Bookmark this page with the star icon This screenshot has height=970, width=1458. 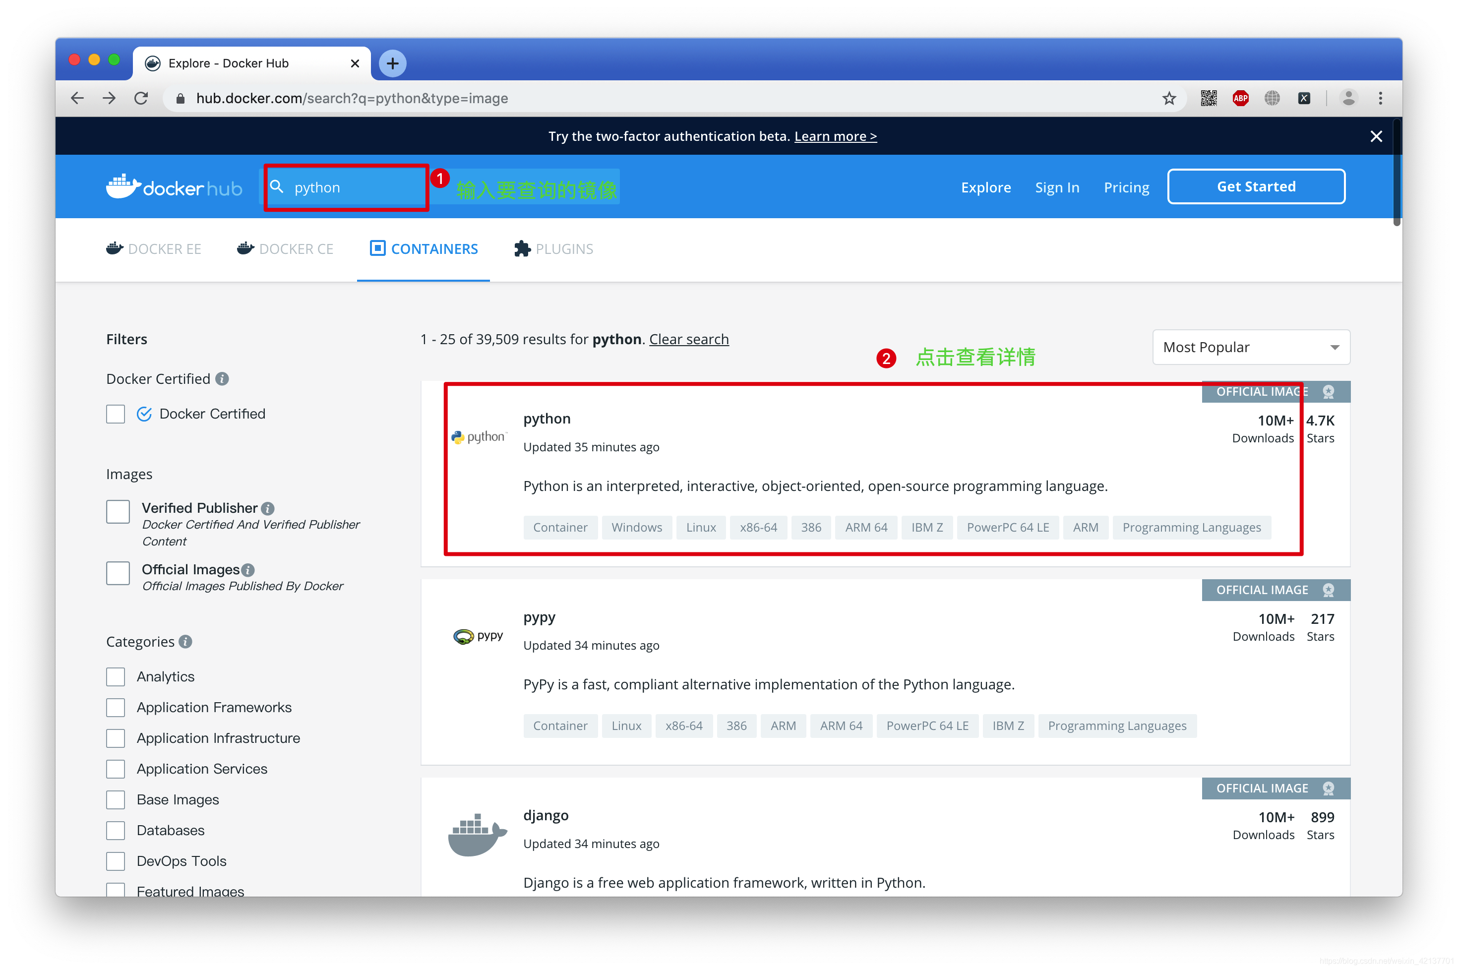tap(1168, 98)
